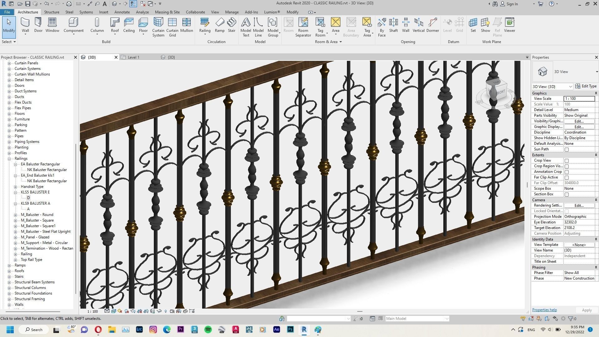Expand the Top Rail Type node
Screen dimensions: 599x337
click(x=15, y=260)
